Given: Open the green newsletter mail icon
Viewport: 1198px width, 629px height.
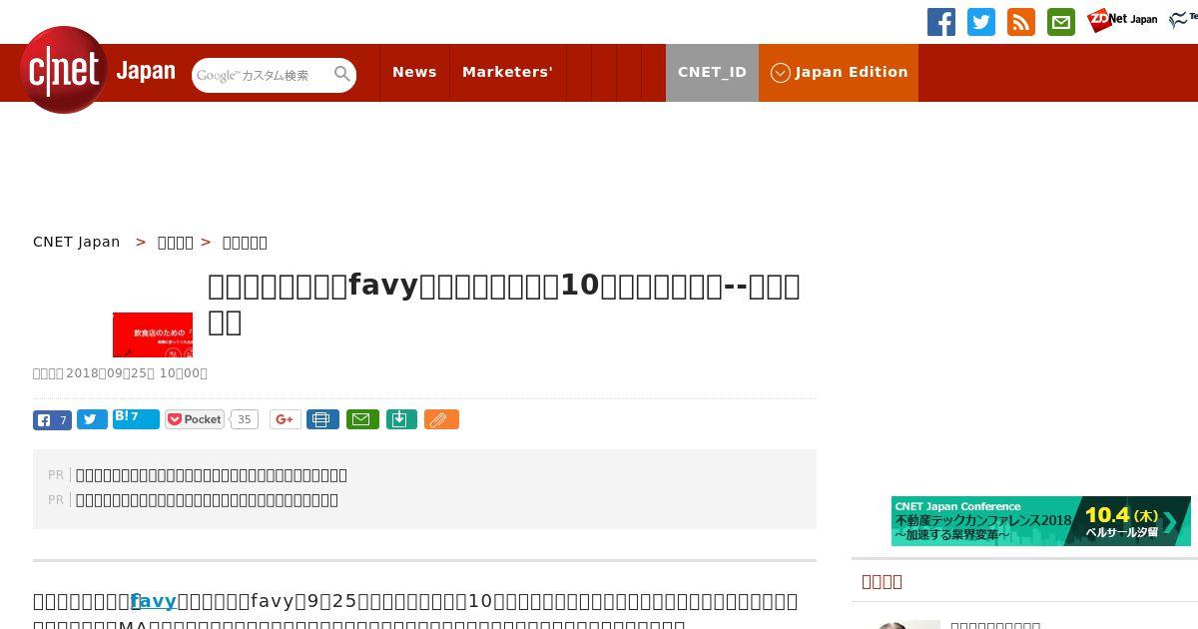Looking at the screenshot, I should (x=1061, y=22).
